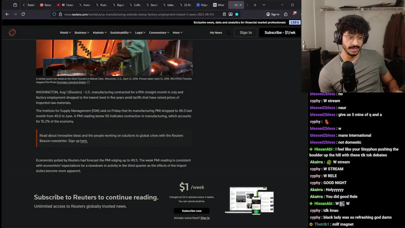Click the 'Sign in' link under Already subscribed

tap(205, 218)
